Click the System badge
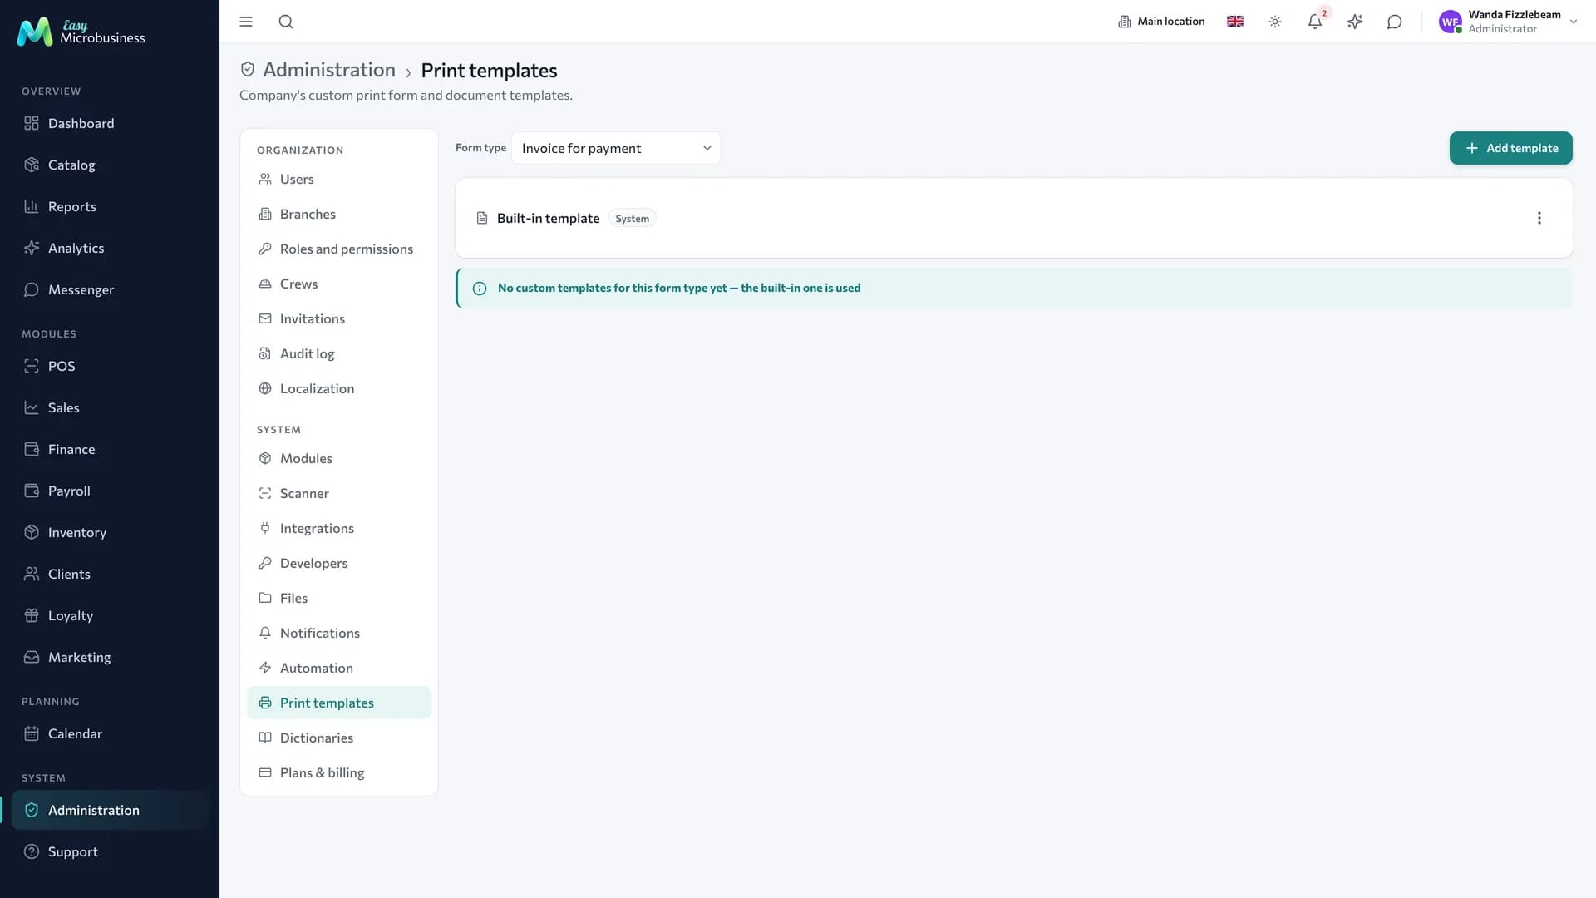The image size is (1596, 898). (x=632, y=219)
